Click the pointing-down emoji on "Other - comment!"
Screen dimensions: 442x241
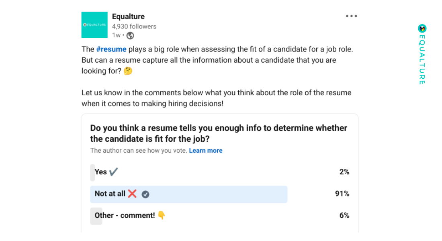pos(161,215)
